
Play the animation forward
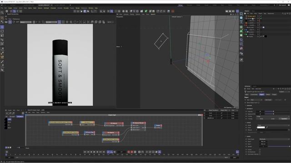point(94,152)
